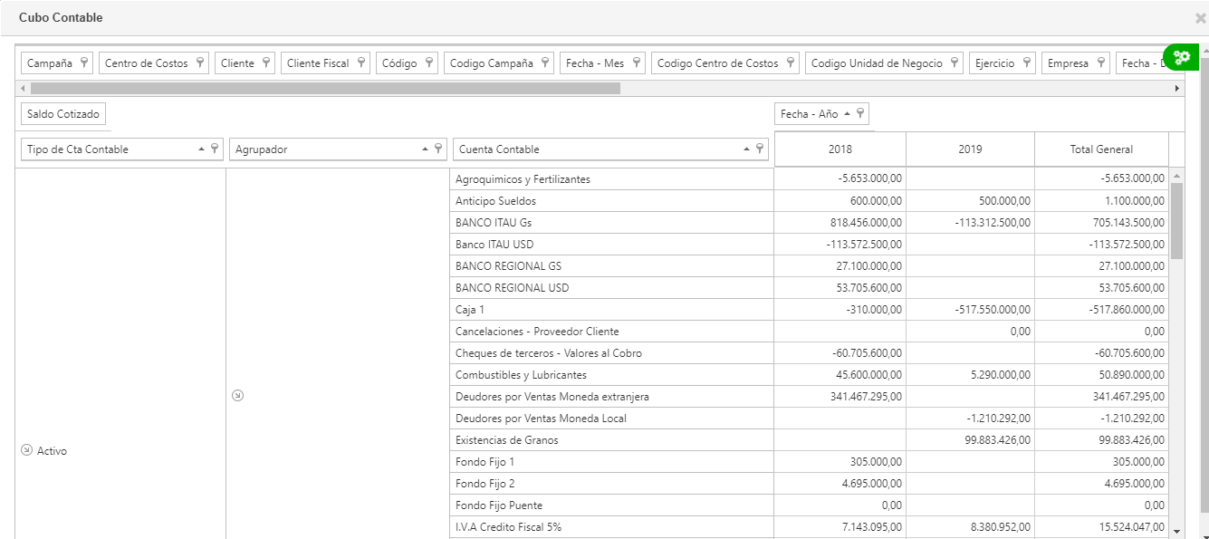This screenshot has width=1209, height=539.
Task: Select the Empresa filter field
Action: (x=1076, y=63)
